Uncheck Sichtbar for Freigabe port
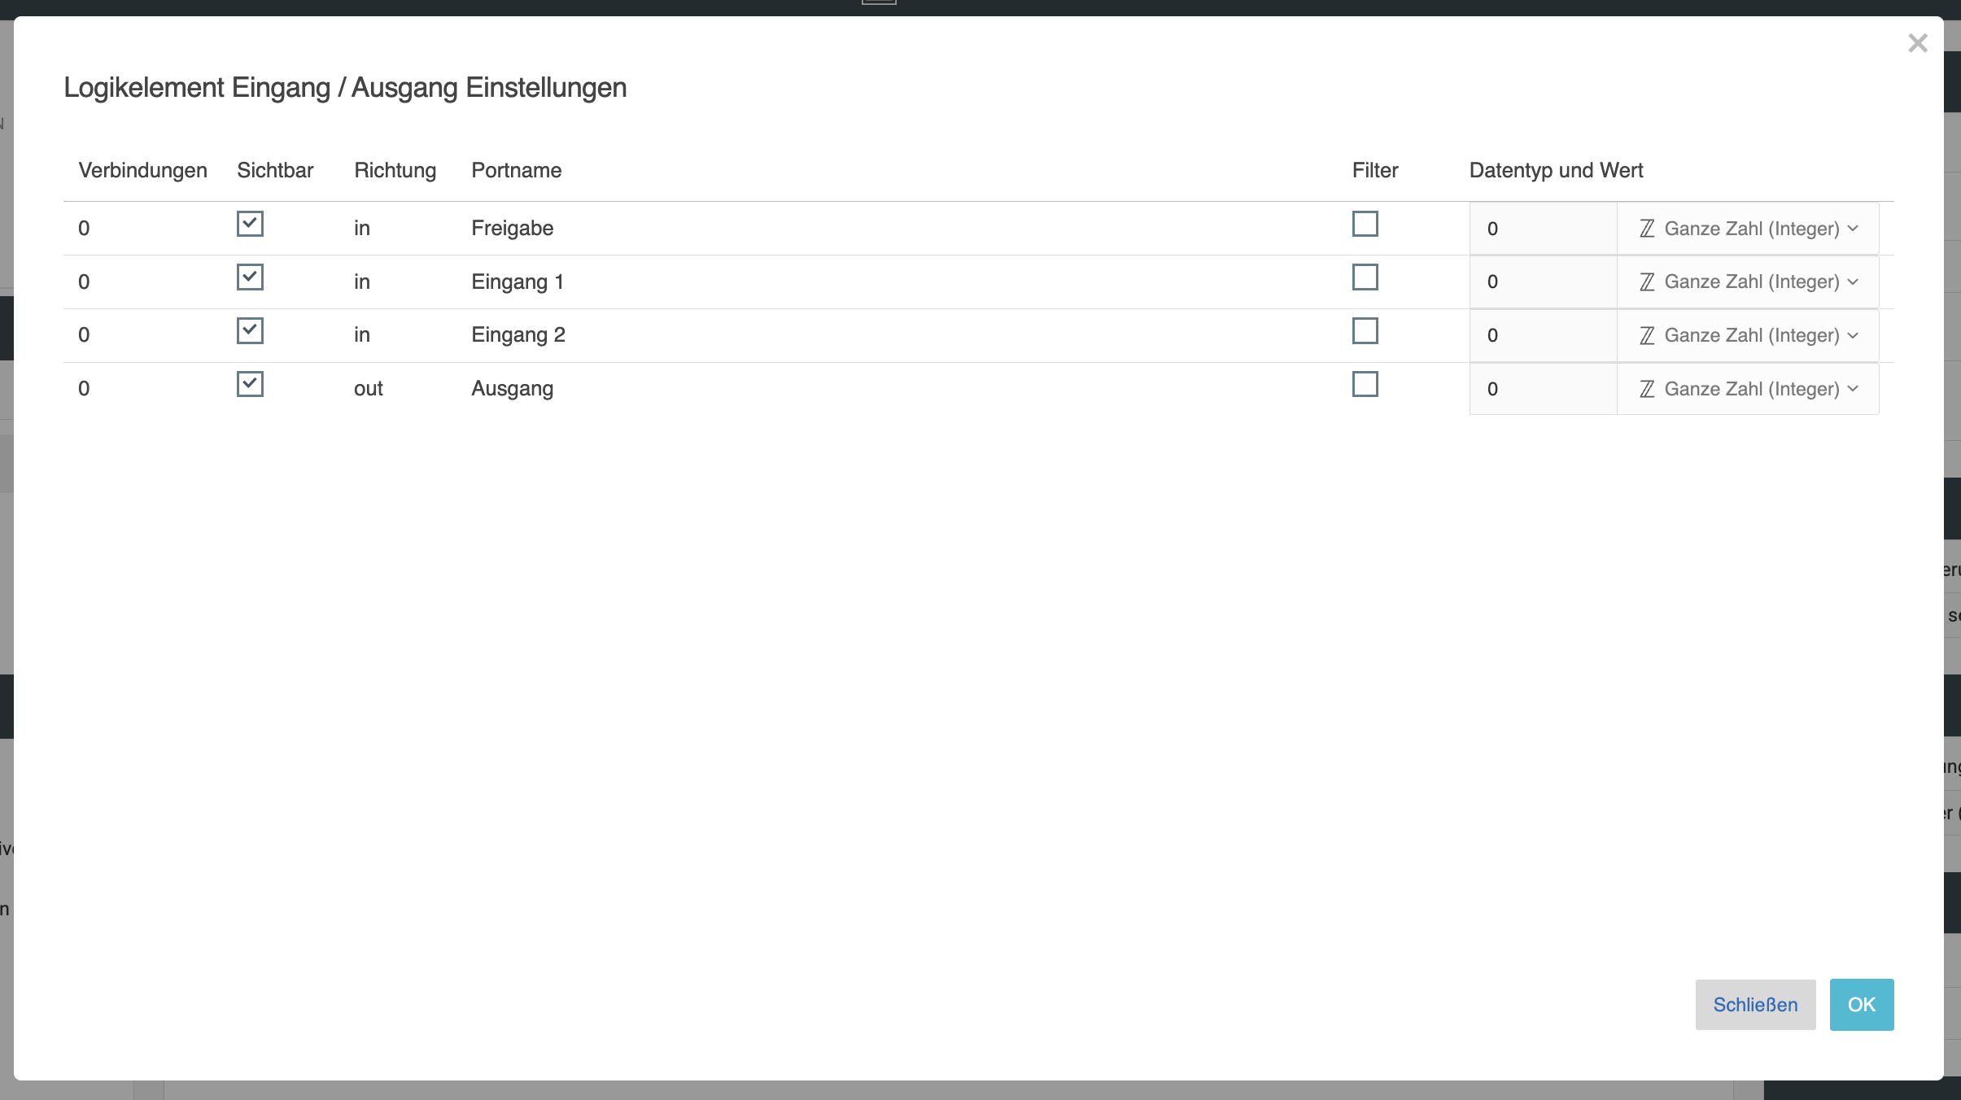The image size is (1961, 1100). pos(250,224)
